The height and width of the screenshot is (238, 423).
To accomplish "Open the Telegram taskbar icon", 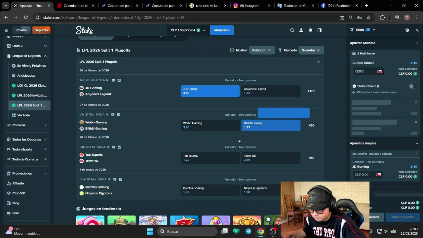I will point(248,231).
